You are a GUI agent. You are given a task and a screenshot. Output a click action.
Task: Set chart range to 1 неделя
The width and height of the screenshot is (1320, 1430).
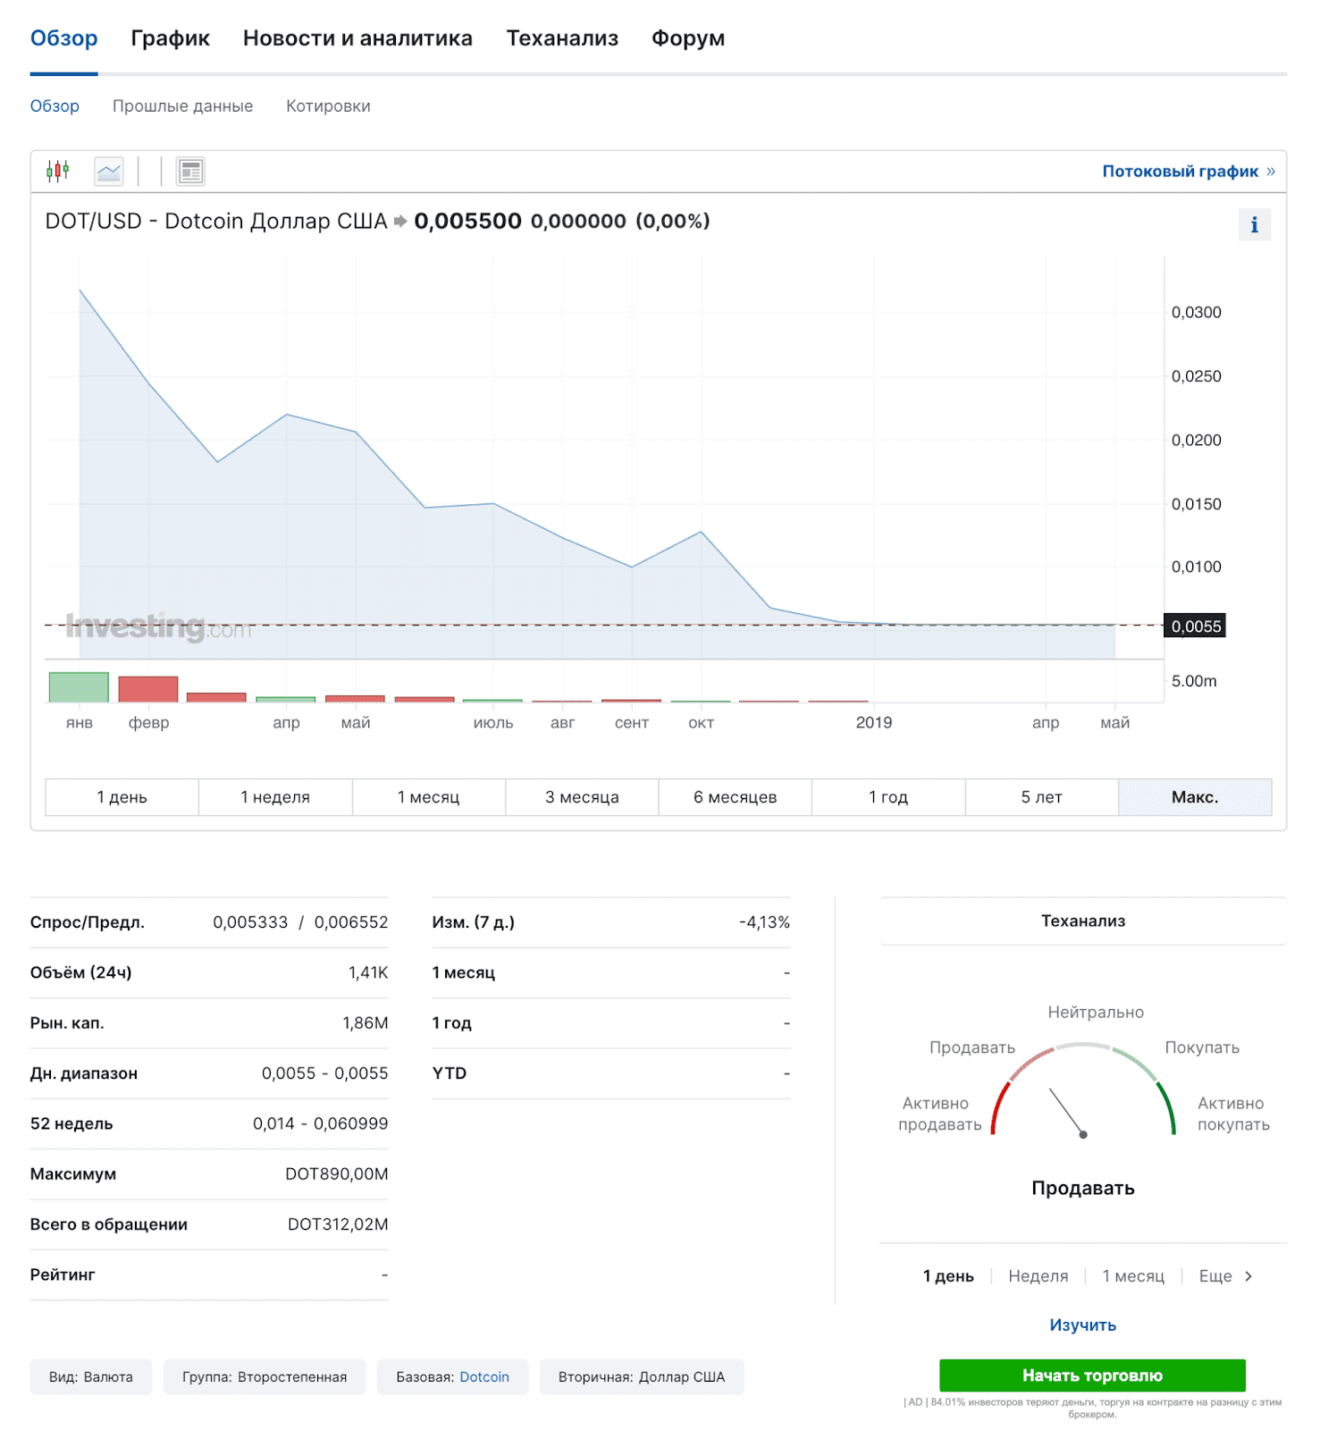tap(275, 797)
